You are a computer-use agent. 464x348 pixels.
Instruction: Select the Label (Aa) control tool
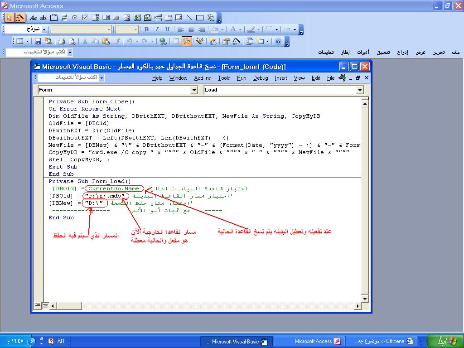point(33,18)
